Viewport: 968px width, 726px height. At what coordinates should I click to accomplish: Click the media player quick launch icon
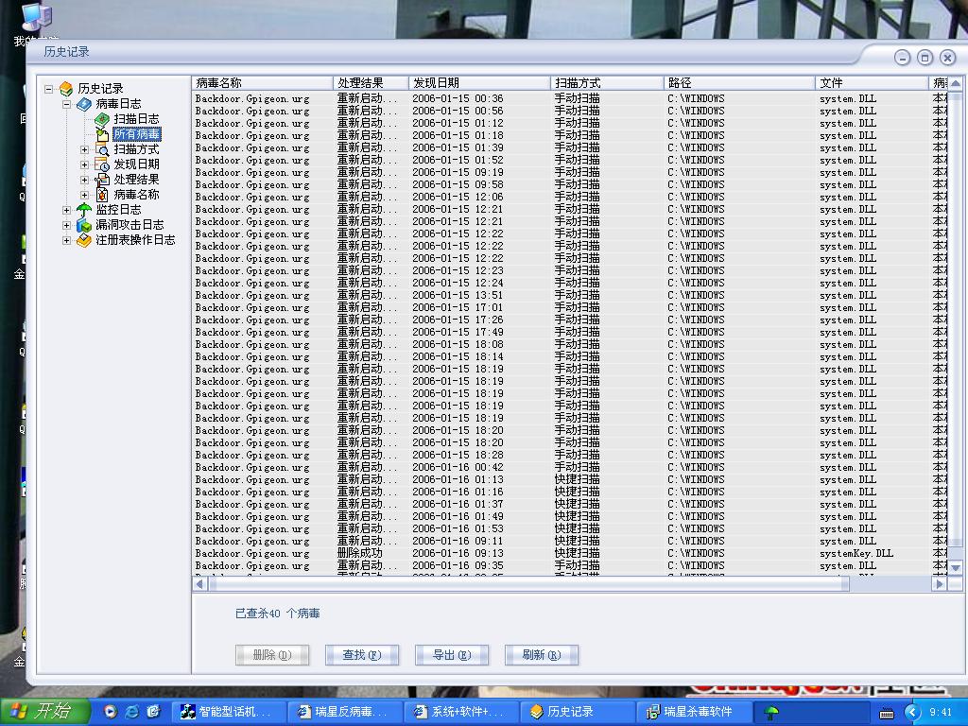click(110, 712)
